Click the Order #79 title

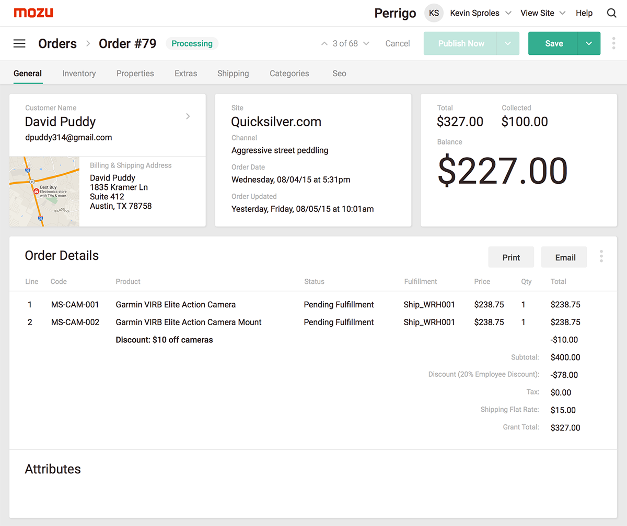[127, 43]
